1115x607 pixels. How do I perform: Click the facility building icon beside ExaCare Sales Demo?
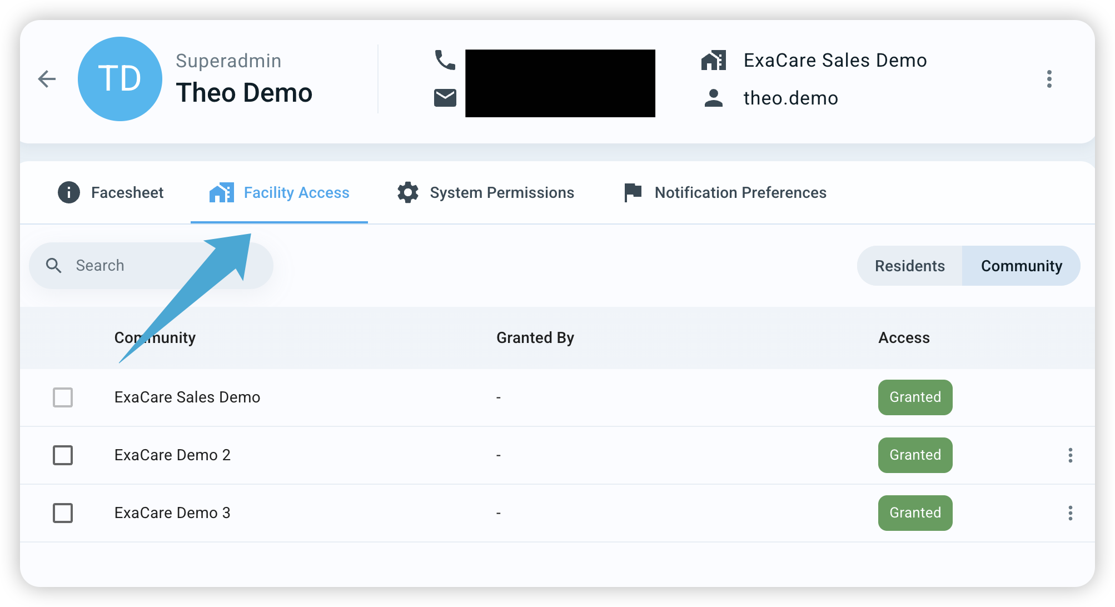[x=714, y=60]
